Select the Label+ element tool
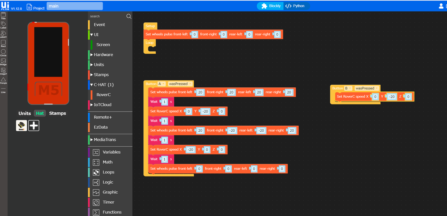 (3, 34)
